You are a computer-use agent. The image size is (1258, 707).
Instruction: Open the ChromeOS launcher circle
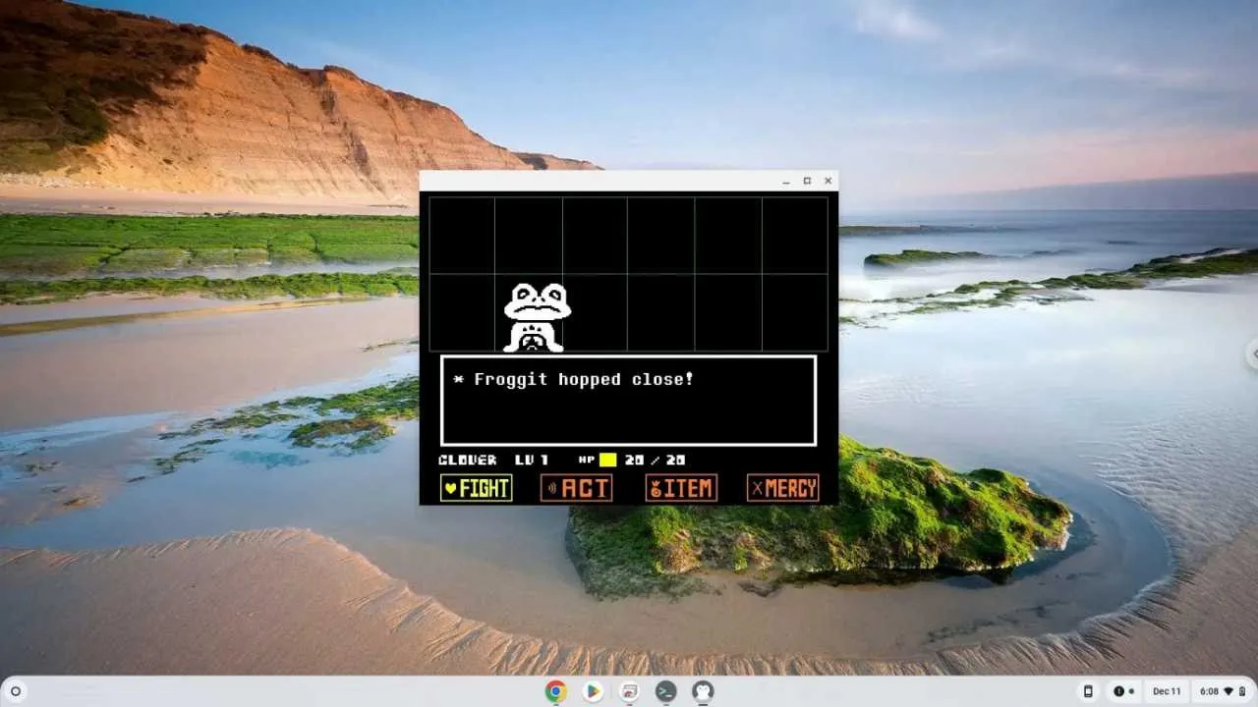16,691
